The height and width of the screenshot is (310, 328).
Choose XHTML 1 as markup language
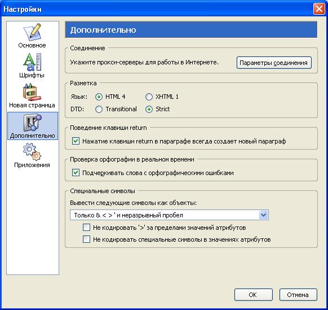(x=149, y=97)
